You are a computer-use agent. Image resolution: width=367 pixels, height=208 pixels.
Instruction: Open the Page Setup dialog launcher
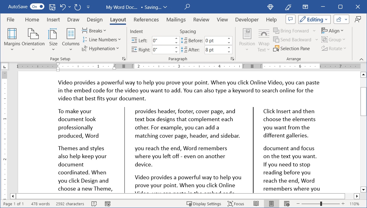pyautogui.click(x=124, y=58)
